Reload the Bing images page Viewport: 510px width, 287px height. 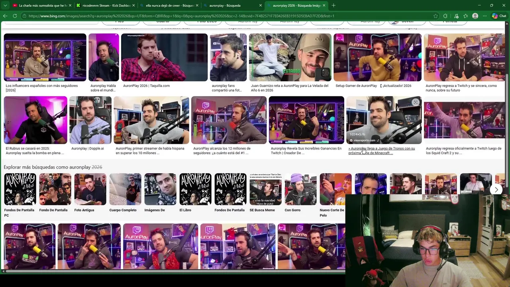15,16
